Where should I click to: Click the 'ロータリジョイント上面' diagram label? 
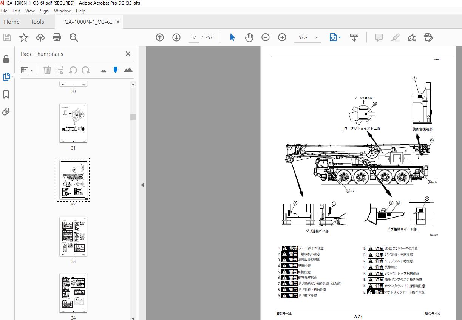pos(362,128)
